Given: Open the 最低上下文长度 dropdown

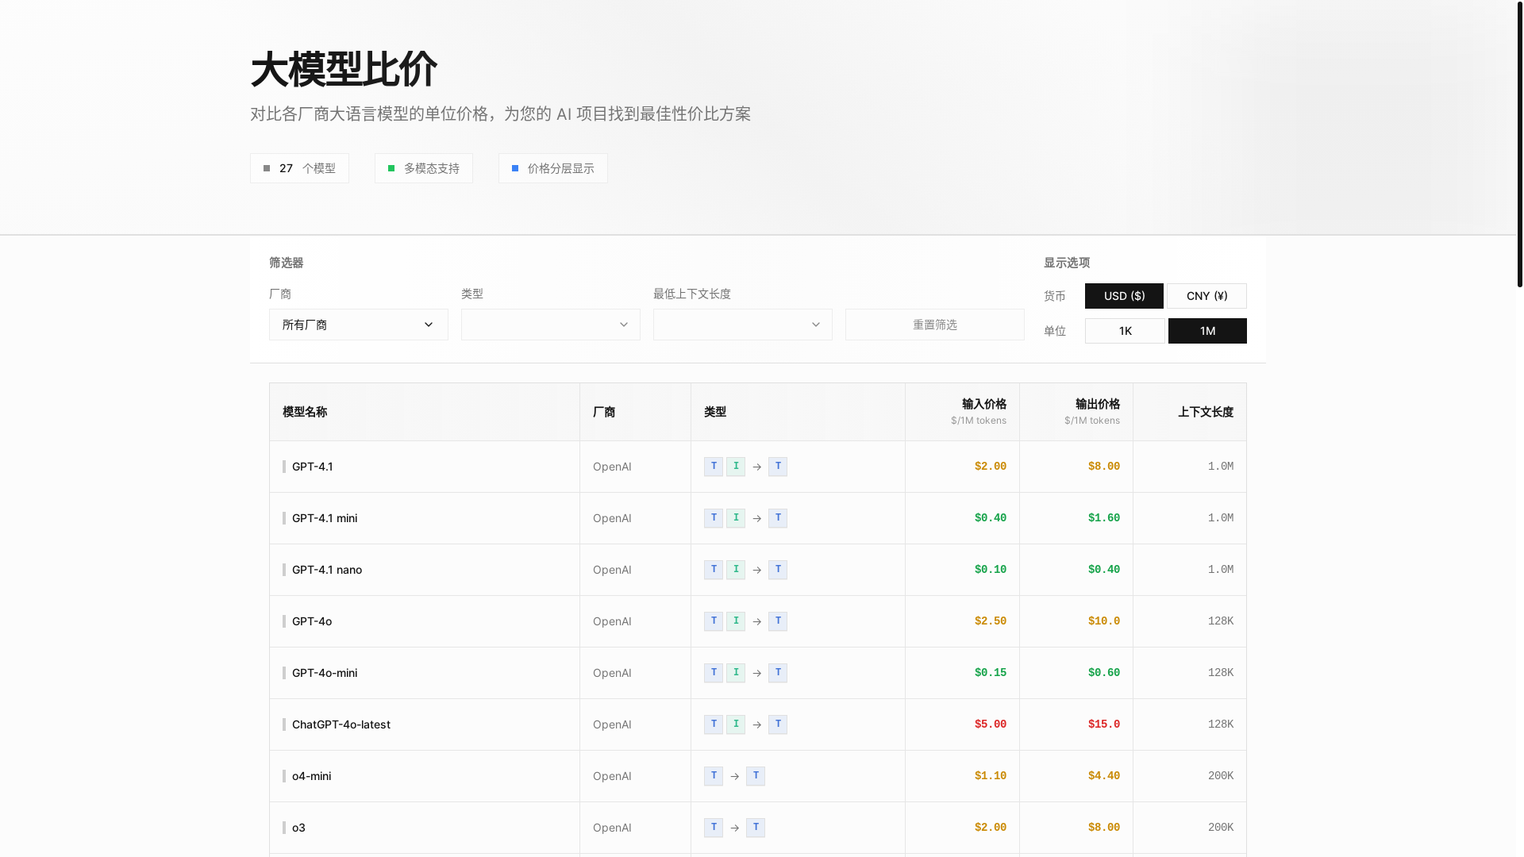Looking at the screenshot, I should pos(743,325).
